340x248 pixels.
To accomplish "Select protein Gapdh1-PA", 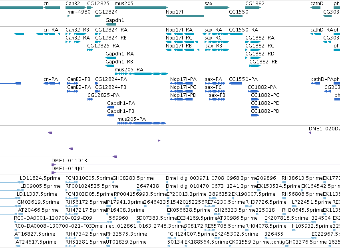I will (121, 103).
